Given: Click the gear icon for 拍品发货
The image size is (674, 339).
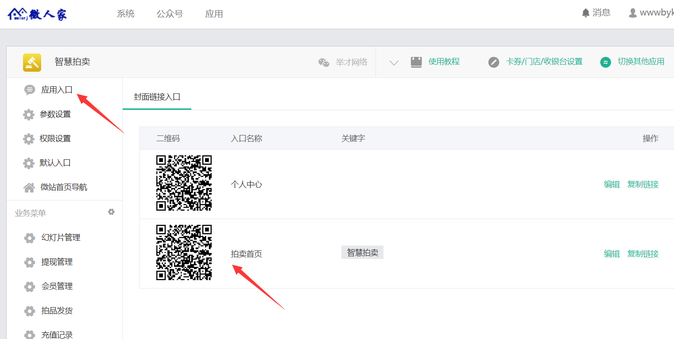Looking at the screenshot, I should point(30,311).
